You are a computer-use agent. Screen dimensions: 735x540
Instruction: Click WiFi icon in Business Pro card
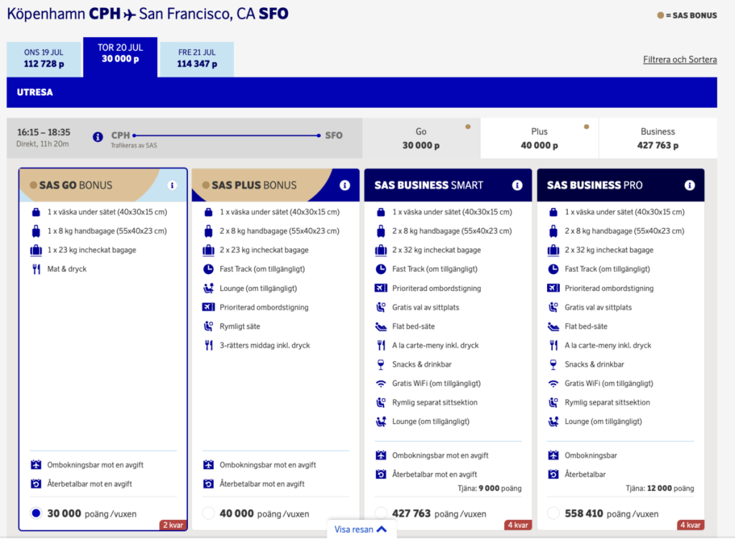[x=553, y=384]
